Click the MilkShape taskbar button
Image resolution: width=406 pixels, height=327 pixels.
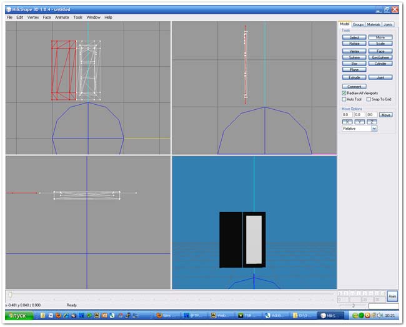[330, 316]
